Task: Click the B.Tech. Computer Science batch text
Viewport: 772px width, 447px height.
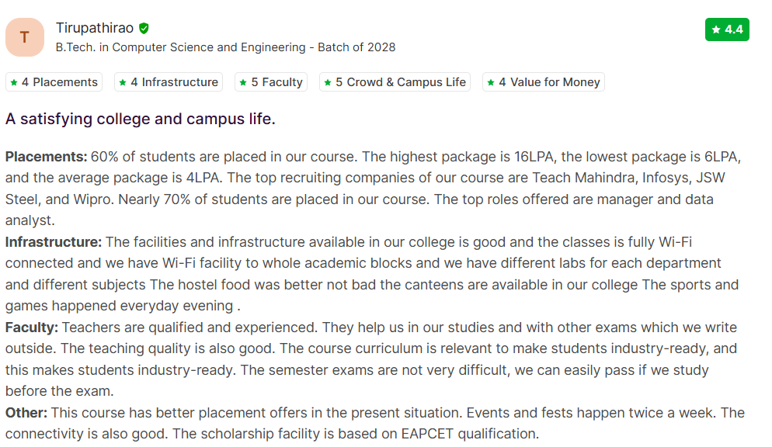Action: tap(225, 47)
